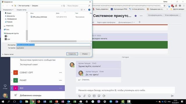
Task: Open Outlook from taskbar
Action: pos(69,101)
